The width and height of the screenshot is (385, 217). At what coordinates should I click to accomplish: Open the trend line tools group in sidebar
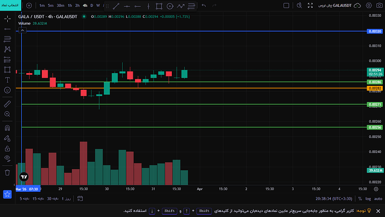point(7,29)
